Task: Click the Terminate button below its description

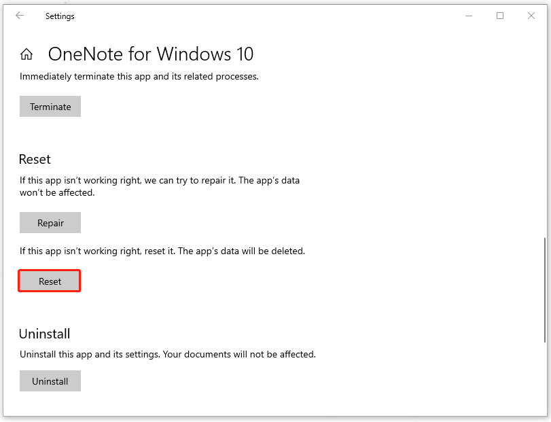Action: coord(50,106)
